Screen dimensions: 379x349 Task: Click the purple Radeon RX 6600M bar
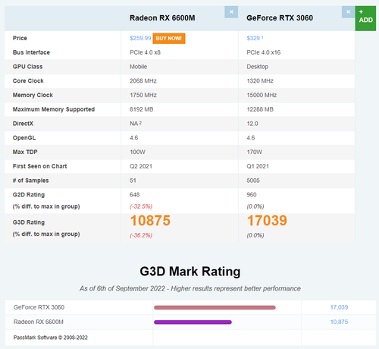tap(193, 322)
